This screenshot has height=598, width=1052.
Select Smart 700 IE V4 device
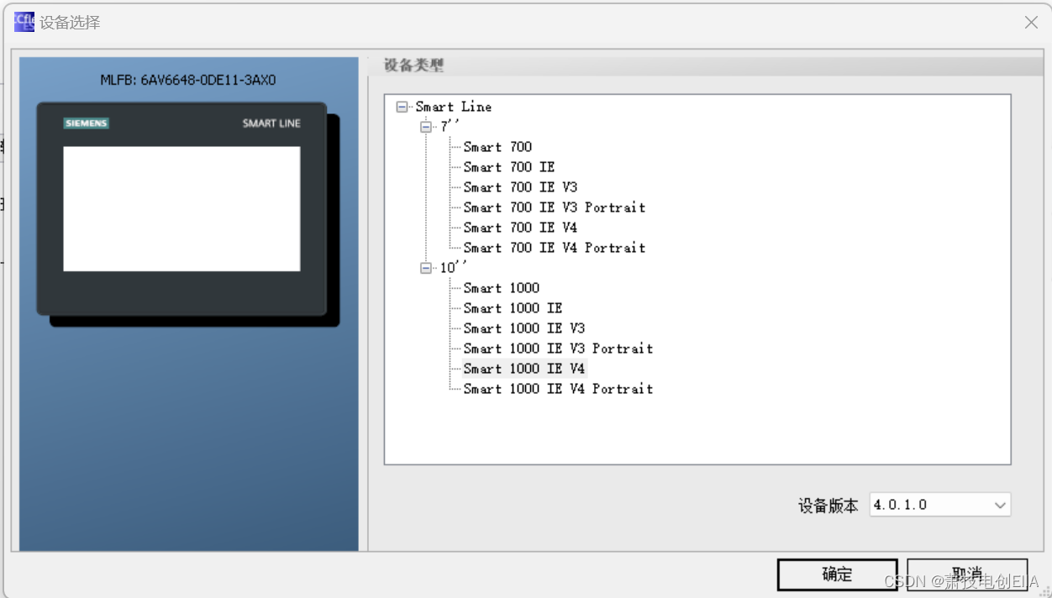520,228
